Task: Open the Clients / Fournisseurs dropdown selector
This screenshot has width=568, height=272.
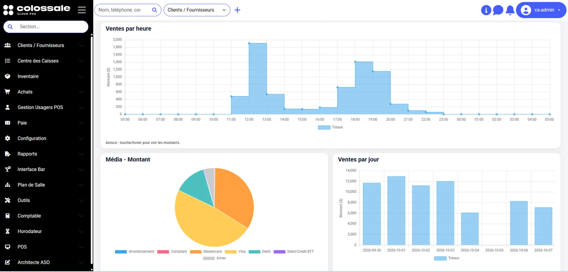Action: [197, 10]
